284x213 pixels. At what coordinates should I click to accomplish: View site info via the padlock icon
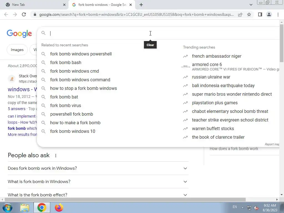click(35, 14)
